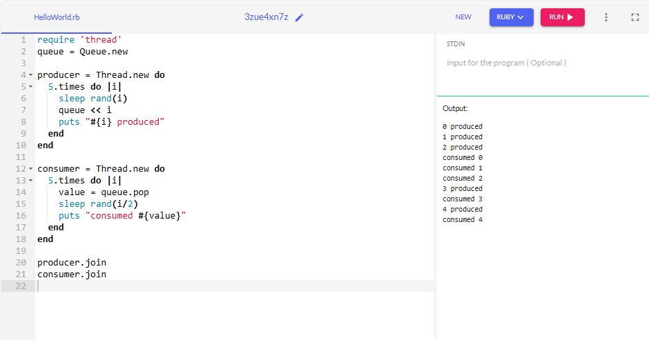The height and width of the screenshot is (340, 649).
Task: Click the value = queue.pop line
Action: pyautogui.click(x=104, y=192)
